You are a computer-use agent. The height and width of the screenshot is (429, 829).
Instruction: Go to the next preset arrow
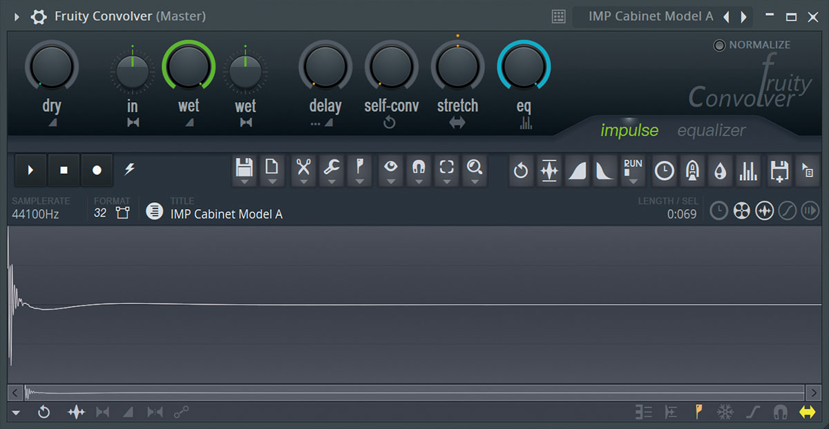[x=744, y=16]
